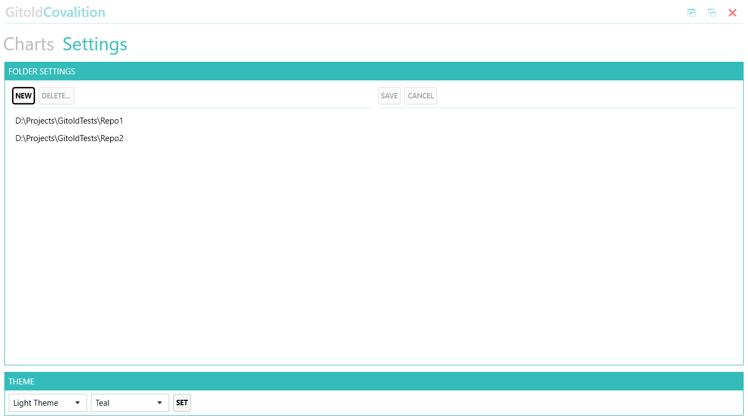Select the Repo2 folder entry

click(69, 138)
